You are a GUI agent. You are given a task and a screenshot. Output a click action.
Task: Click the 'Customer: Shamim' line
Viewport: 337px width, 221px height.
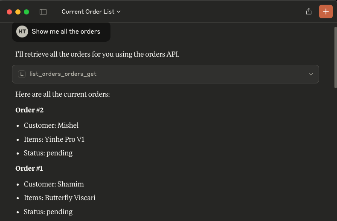[x=54, y=184]
